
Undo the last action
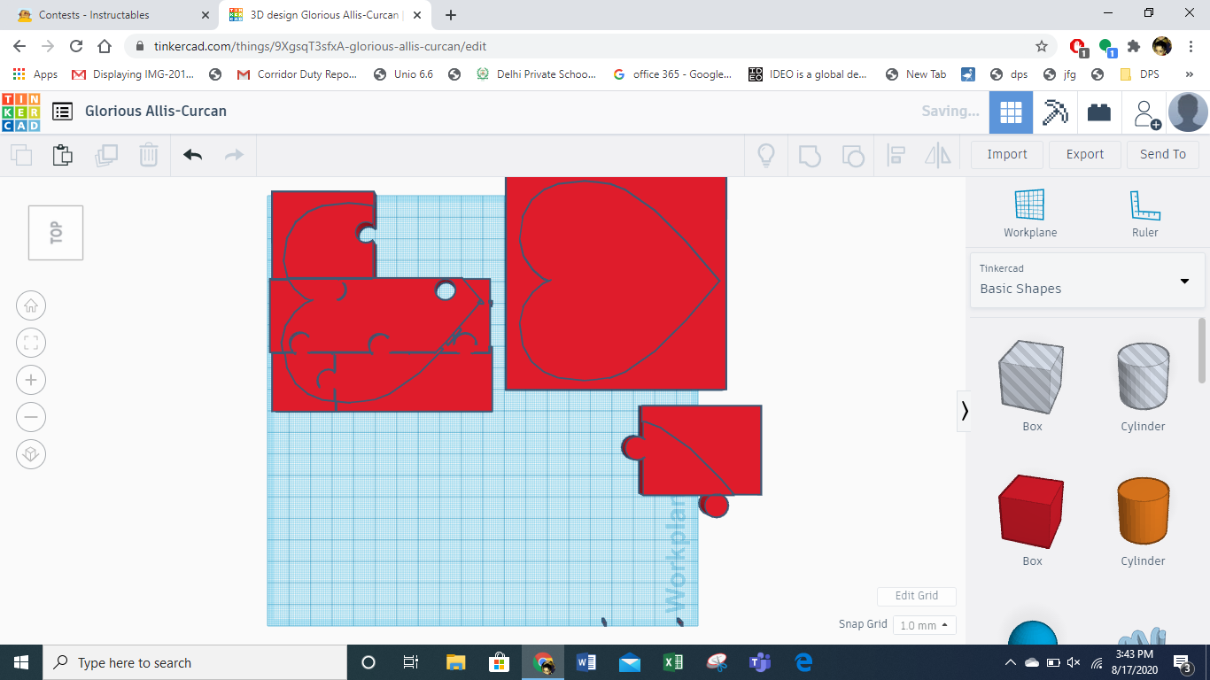click(193, 154)
